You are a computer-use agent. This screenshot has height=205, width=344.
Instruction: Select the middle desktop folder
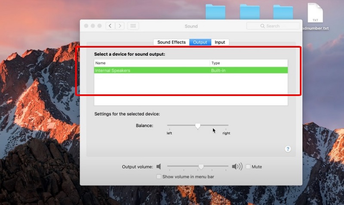click(x=249, y=12)
